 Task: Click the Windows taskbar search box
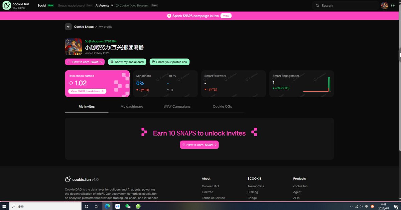[45, 206]
